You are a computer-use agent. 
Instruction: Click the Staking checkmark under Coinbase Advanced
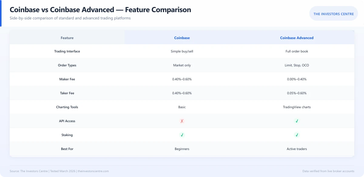point(297,135)
